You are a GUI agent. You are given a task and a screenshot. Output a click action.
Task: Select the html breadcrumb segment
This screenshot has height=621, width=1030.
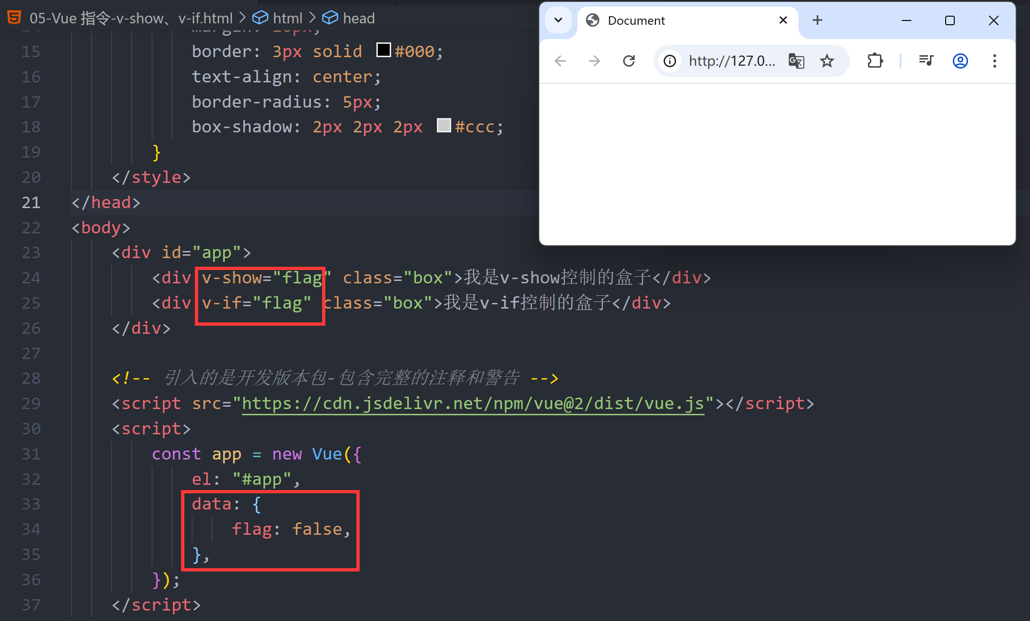[x=288, y=18]
